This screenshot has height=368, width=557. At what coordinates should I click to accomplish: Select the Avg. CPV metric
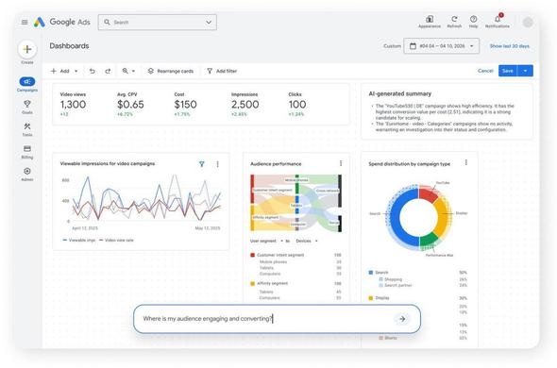click(130, 104)
